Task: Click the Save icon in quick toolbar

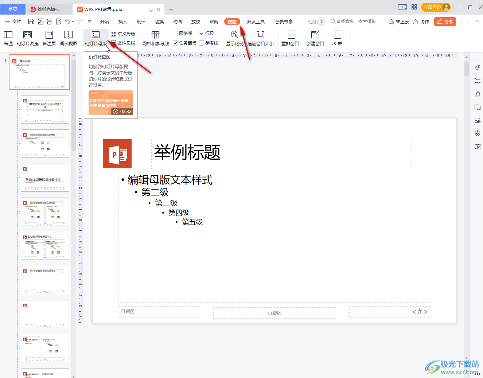Action: (x=31, y=22)
